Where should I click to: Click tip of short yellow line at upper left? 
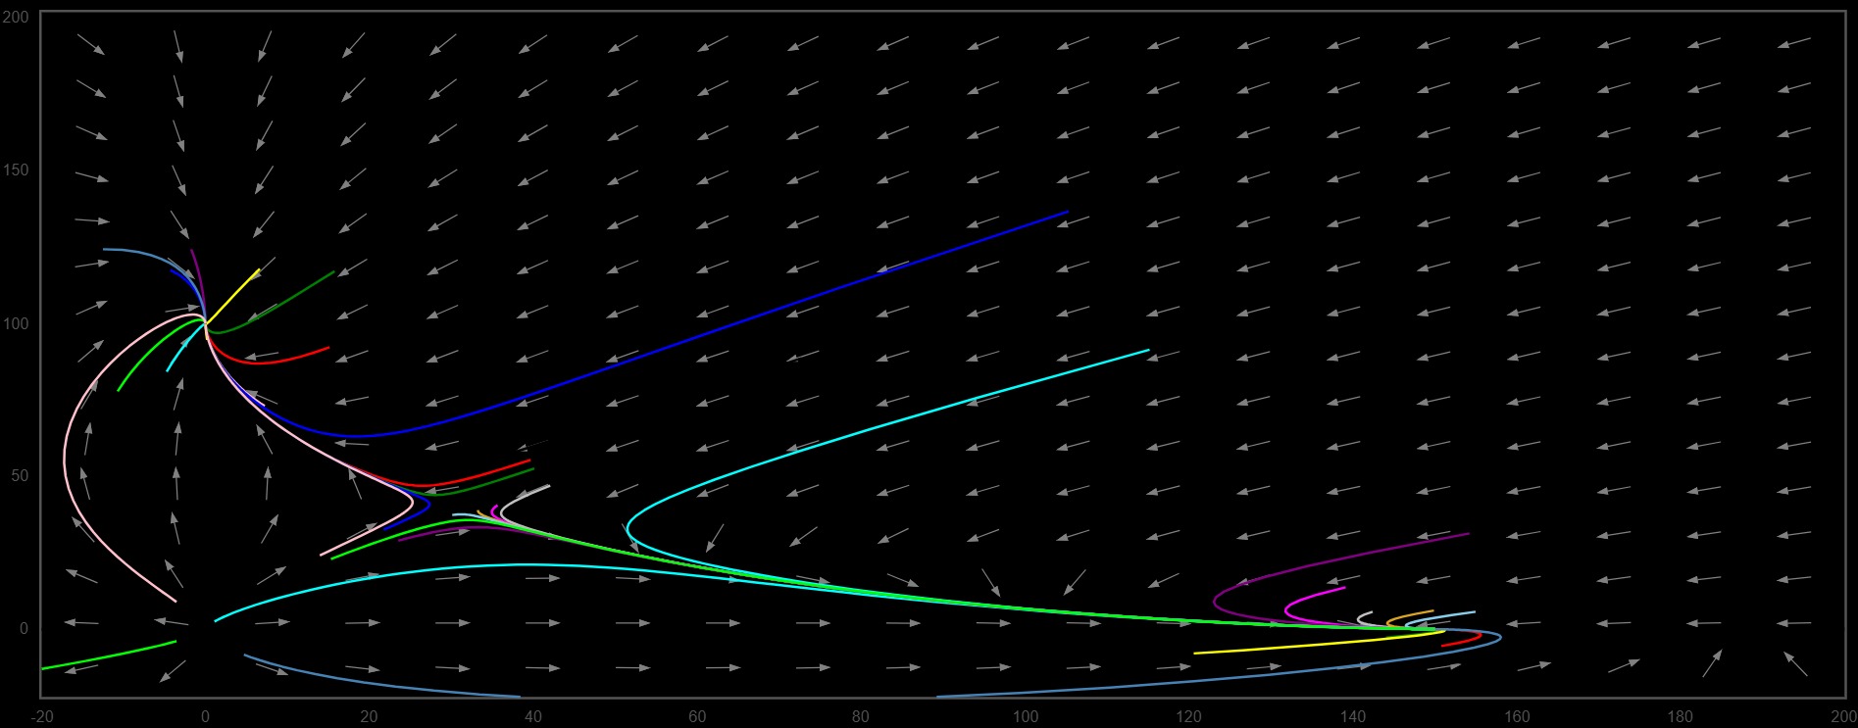(259, 269)
